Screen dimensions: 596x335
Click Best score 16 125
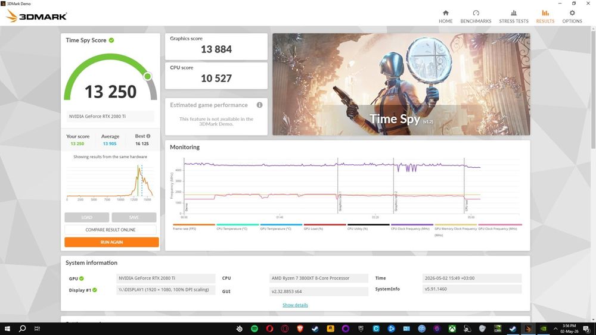(x=142, y=144)
